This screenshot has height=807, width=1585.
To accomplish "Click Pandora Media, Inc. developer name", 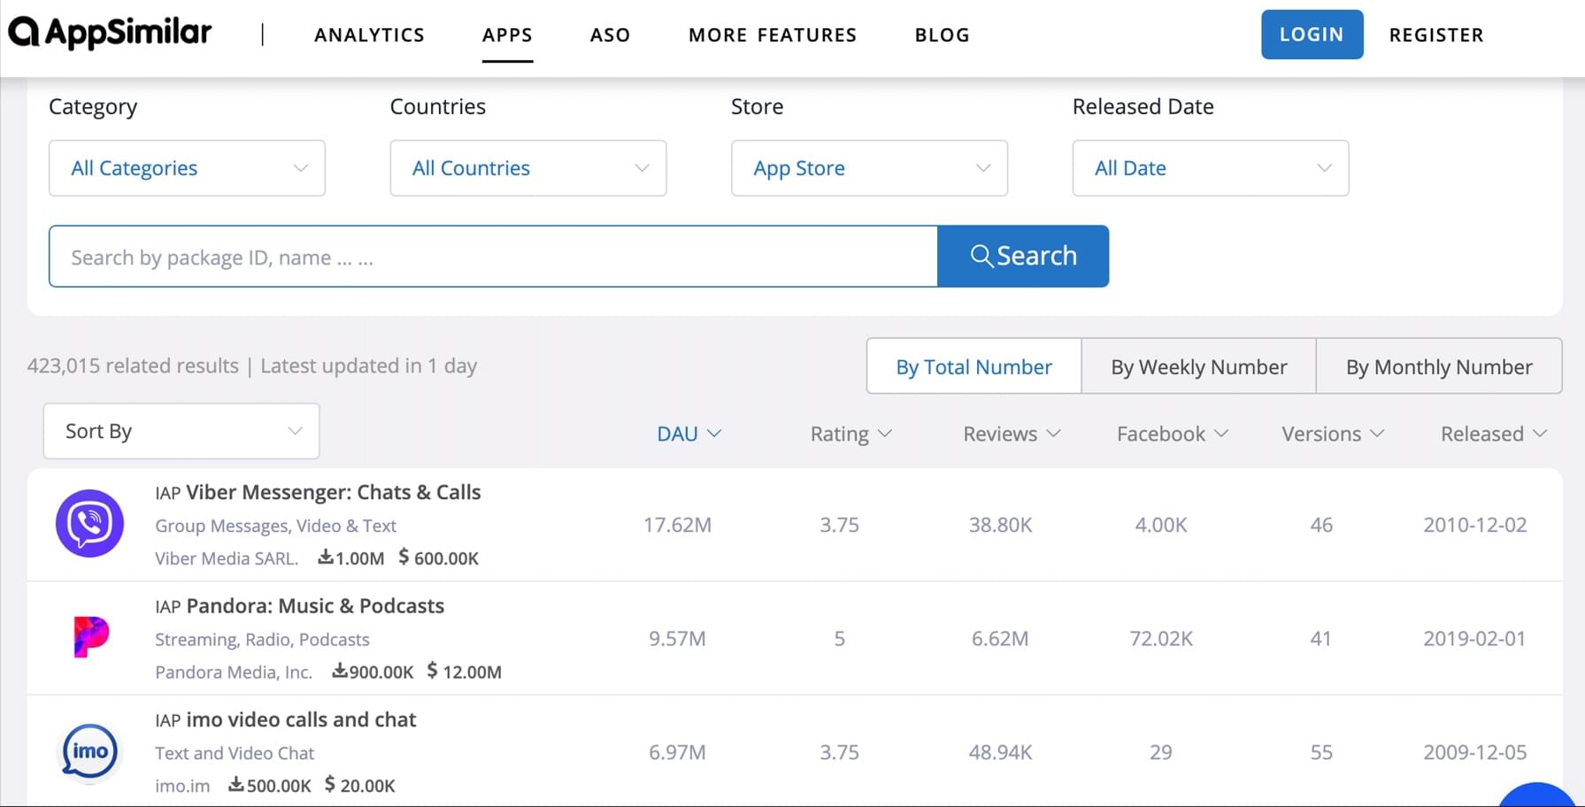I will [x=234, y=672].
